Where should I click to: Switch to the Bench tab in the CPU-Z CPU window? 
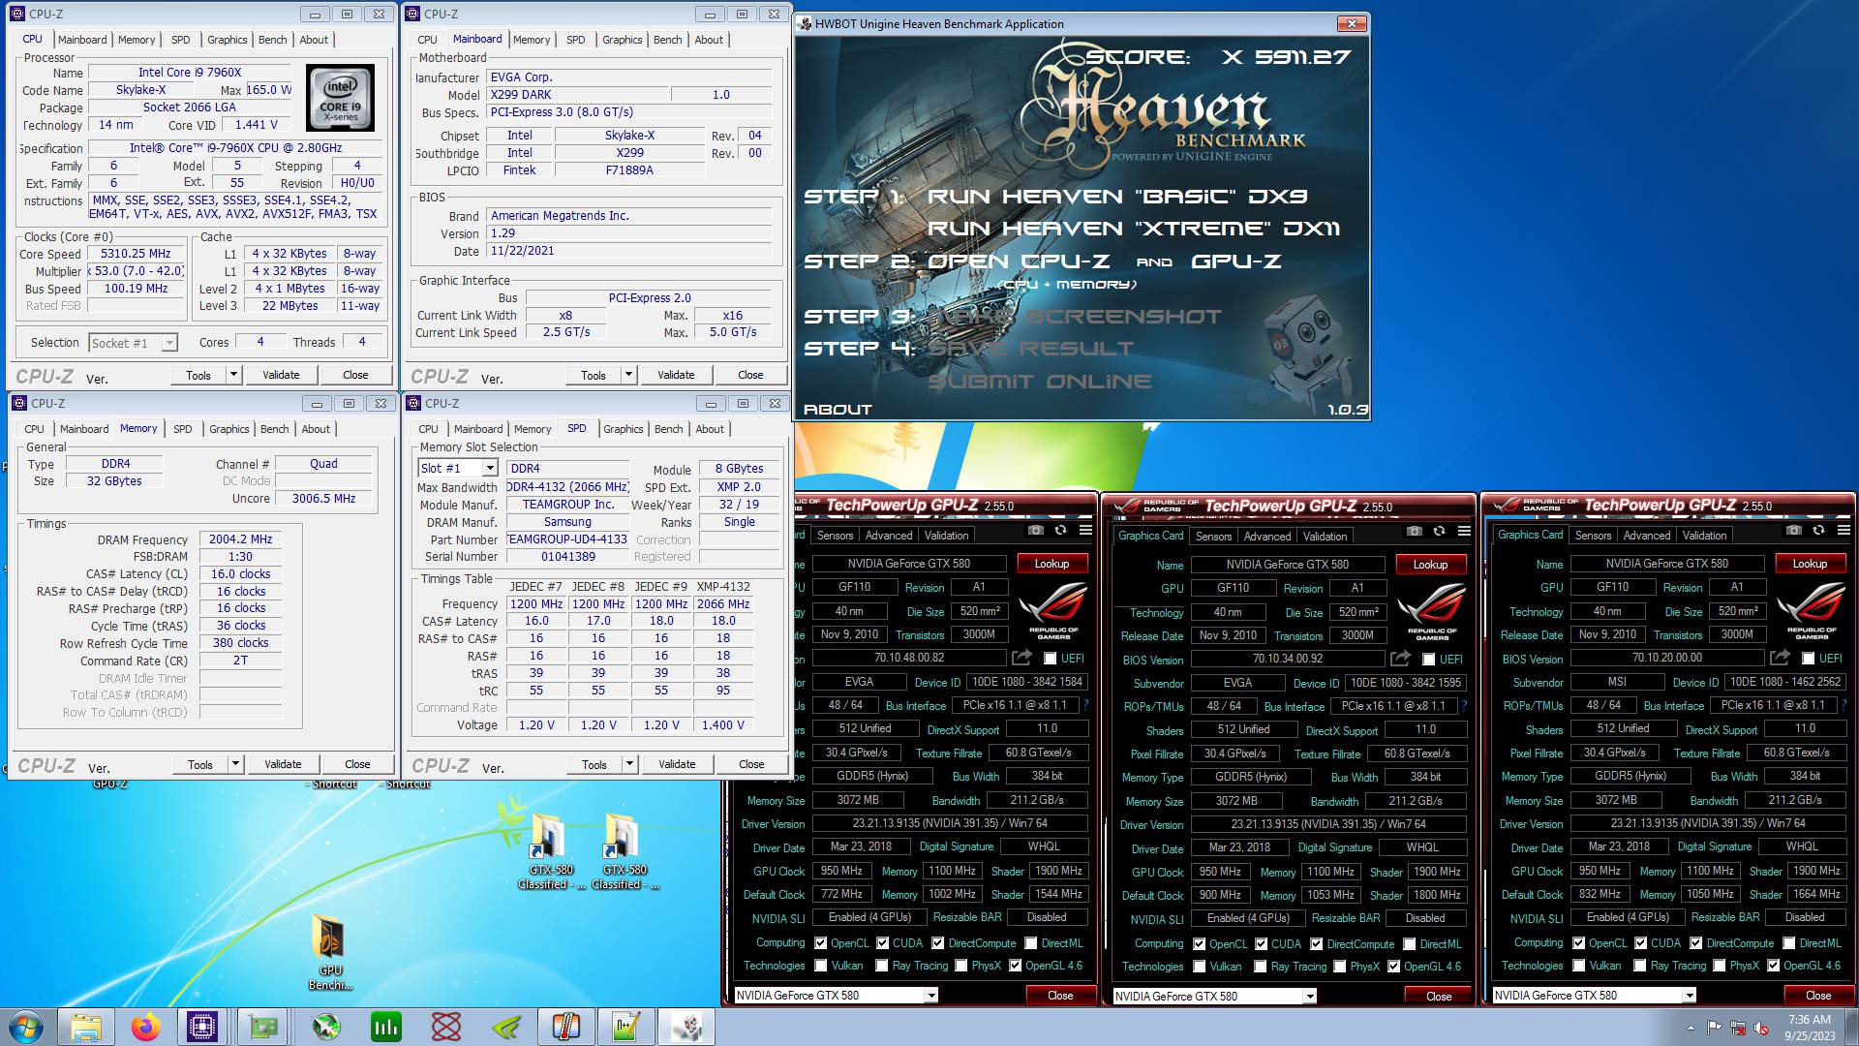273,40
